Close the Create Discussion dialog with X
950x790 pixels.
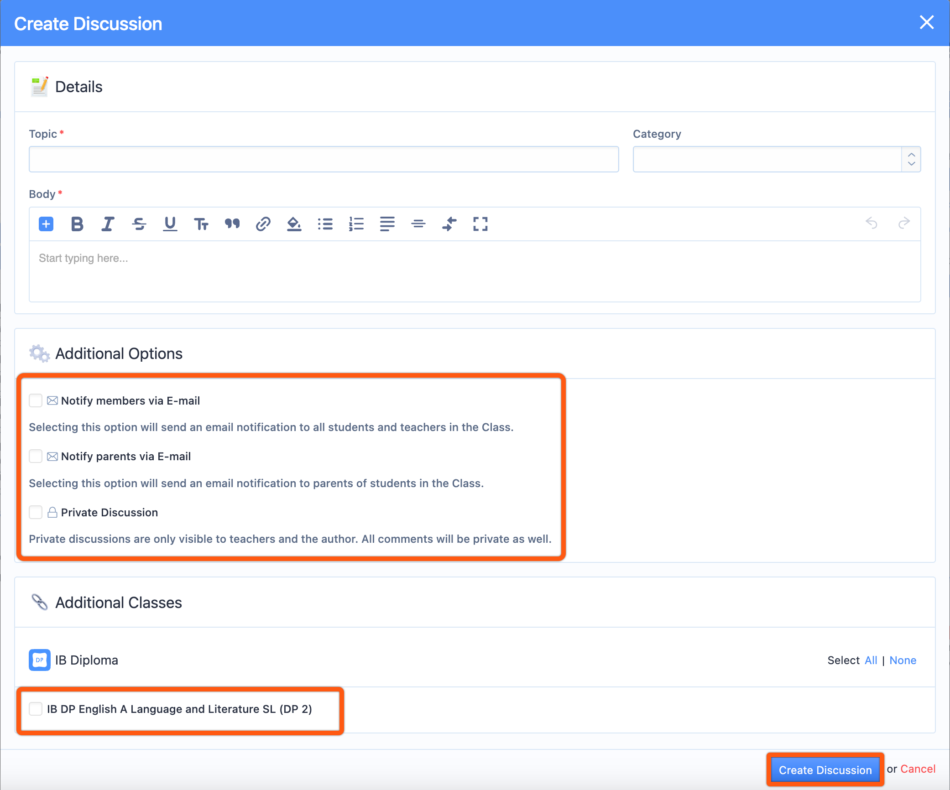(927, 22)
